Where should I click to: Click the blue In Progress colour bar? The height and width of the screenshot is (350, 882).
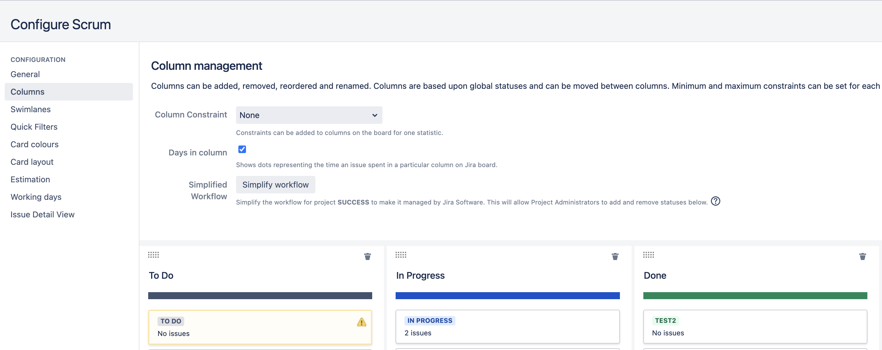pos(507,296)
